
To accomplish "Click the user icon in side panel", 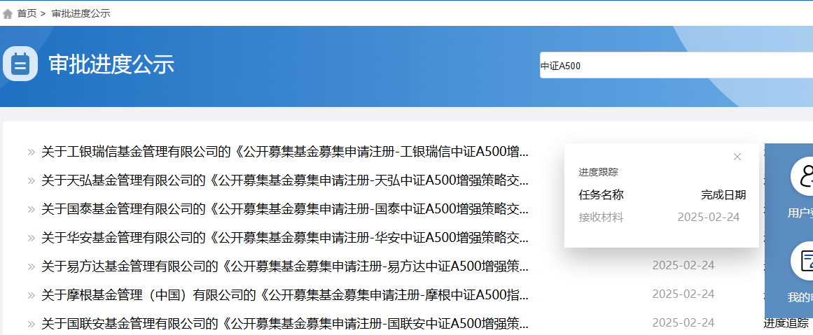I will tap(802, 176).
